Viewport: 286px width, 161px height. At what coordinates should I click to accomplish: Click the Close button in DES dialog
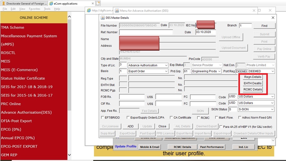(162, 126)
